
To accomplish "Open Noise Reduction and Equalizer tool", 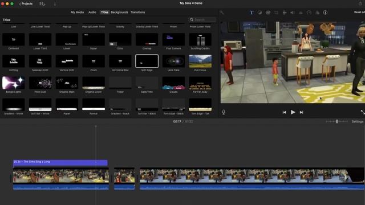I will 301,13.
